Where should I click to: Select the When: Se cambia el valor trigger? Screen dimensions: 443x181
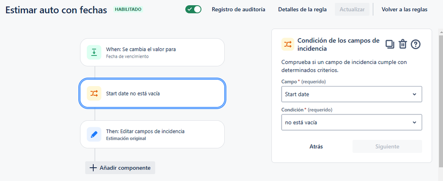[x=152, y=52]
